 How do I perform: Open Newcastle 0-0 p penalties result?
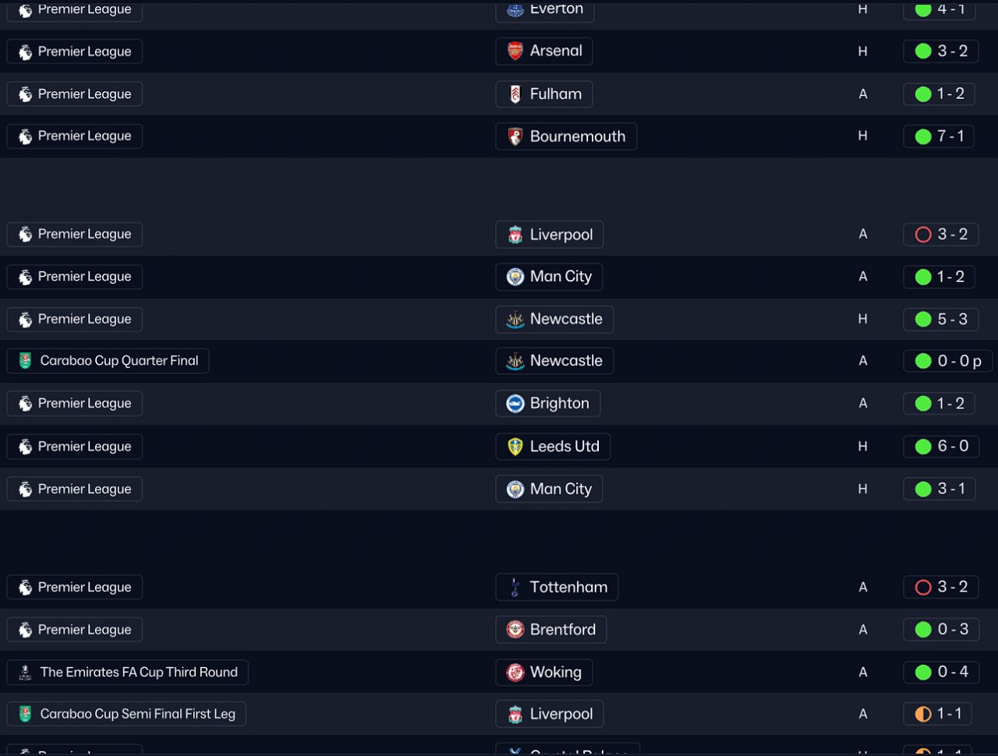click(947, 361)
